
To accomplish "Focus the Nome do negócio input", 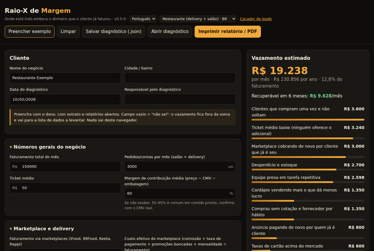I will click(x=65, y=78).
